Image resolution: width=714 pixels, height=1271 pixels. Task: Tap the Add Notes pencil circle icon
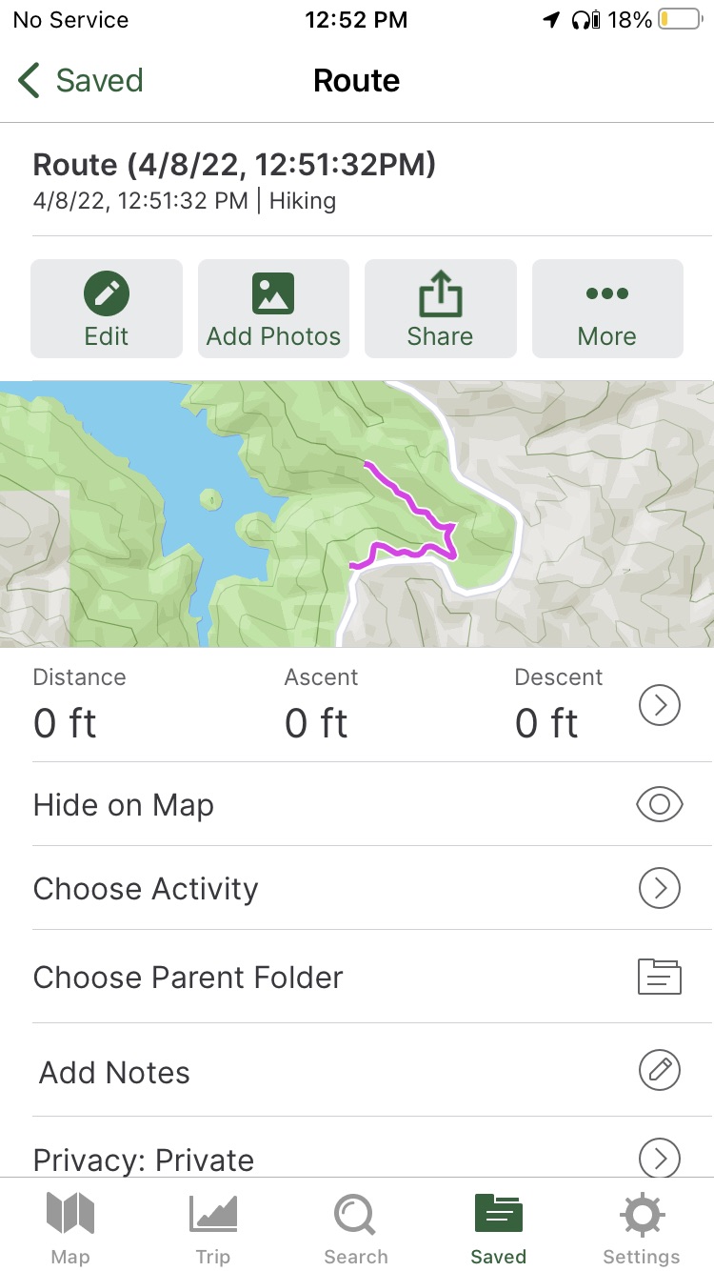[x=659, y=1071]
